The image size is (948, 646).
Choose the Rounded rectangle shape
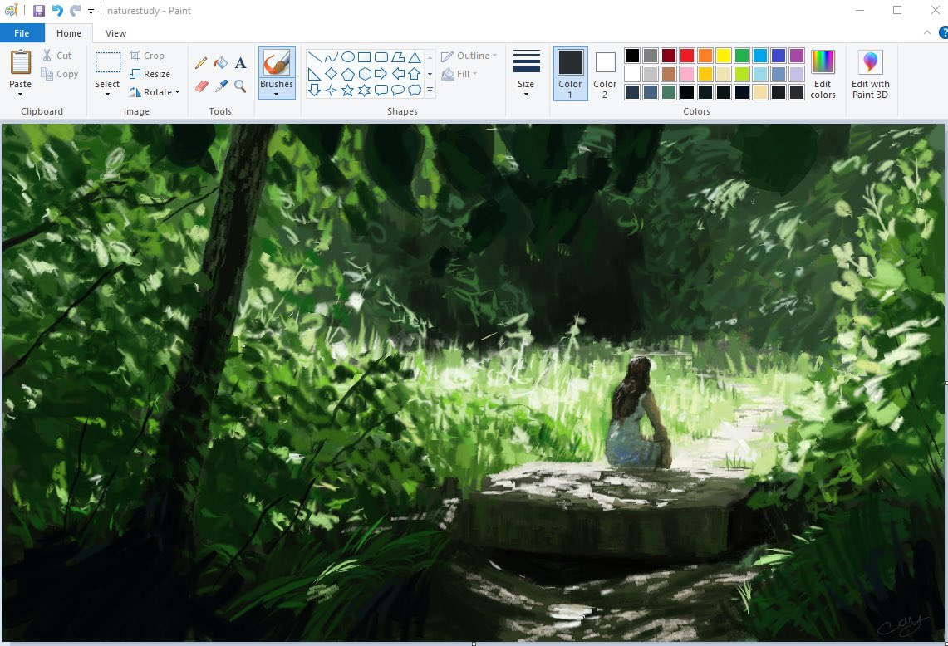tap(381, 57)
